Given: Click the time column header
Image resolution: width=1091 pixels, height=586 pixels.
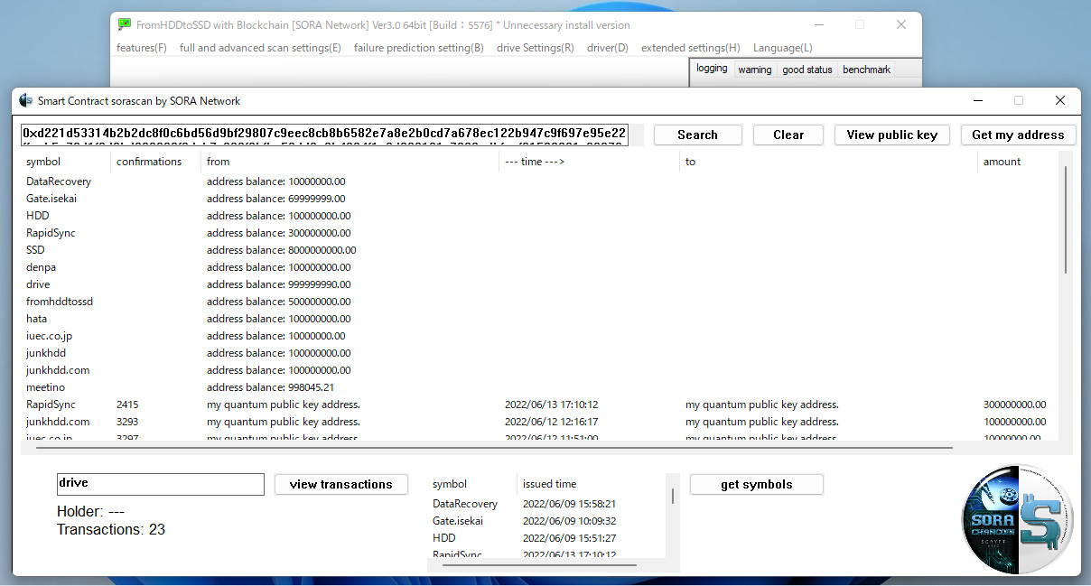Looking at the screenshot, I should point(589,162).
